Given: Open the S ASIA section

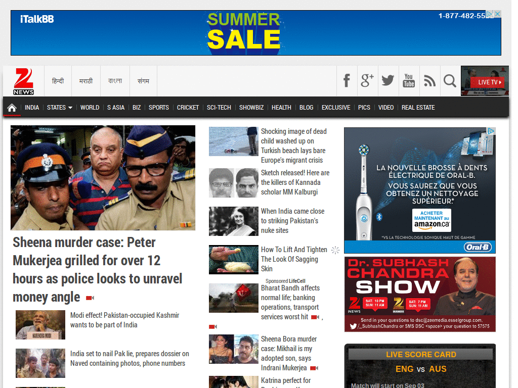Looking at the screenshot, I should (116, 108).
